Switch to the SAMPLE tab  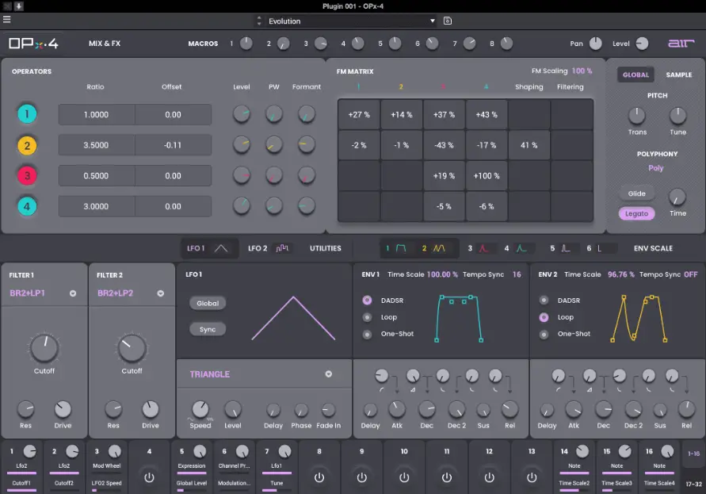point(677,75)
